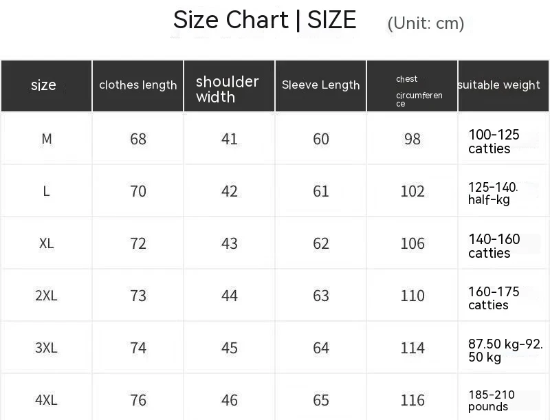Click the '2XL' size row label

pyautogui.click(x=46, y=296)
